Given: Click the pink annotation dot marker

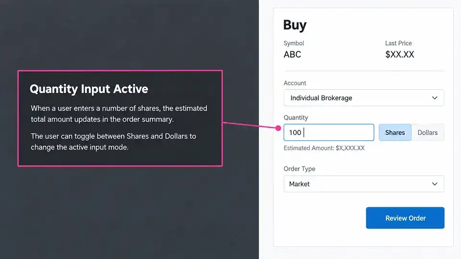Looking at the screenshot, I should coord(278,128).
